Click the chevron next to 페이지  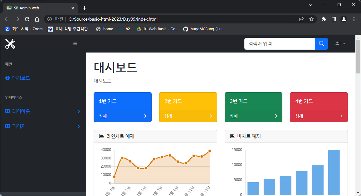point(79,126)
